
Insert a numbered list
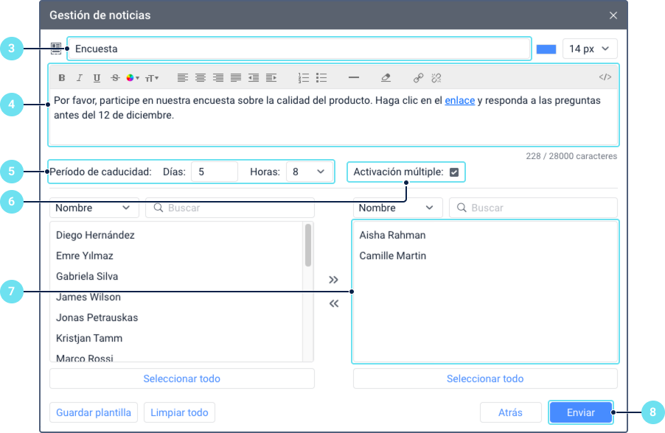point(303,78)
